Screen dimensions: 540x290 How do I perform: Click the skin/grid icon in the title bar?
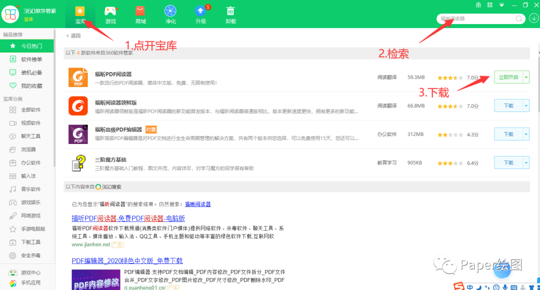[x=478, y=5]
